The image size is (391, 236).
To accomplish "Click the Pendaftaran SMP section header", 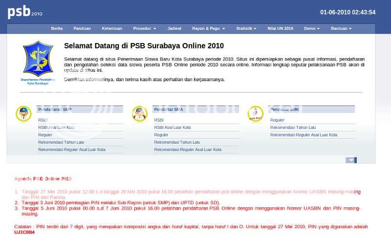I will 80,109.
